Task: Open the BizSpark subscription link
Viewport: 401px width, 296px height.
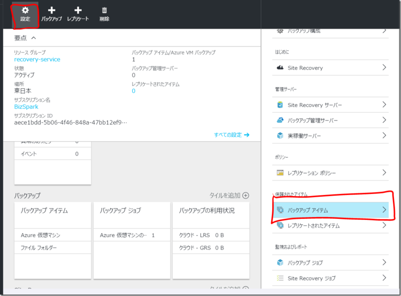Action: 26,106
